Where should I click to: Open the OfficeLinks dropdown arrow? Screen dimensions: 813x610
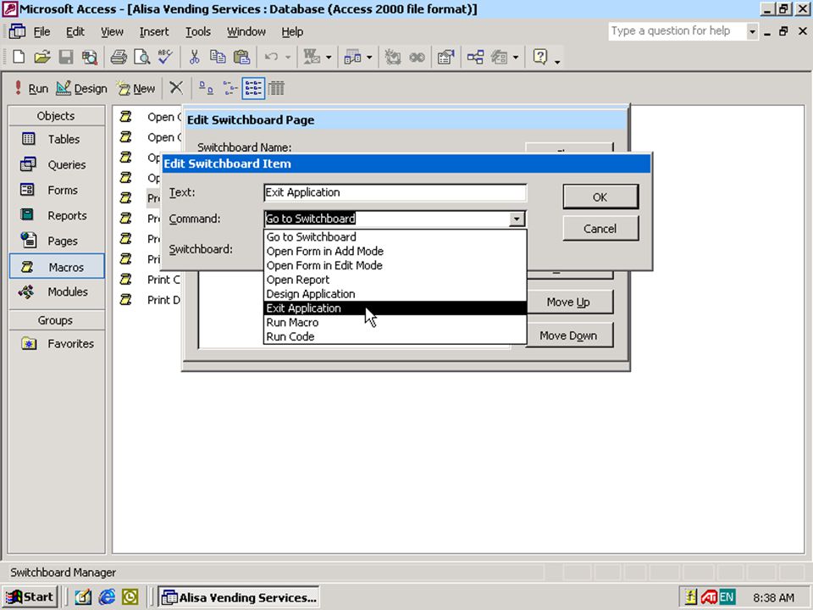coord(329,58)
